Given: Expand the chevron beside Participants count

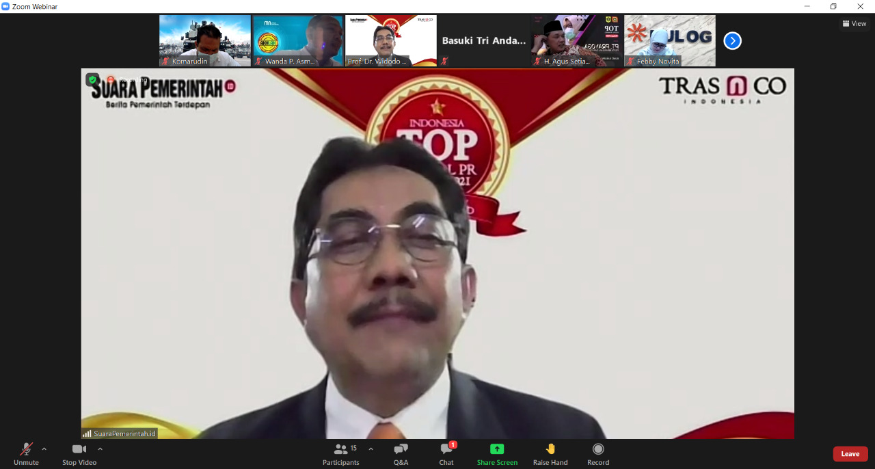Looking at the screenshot, I should point(371,450).
